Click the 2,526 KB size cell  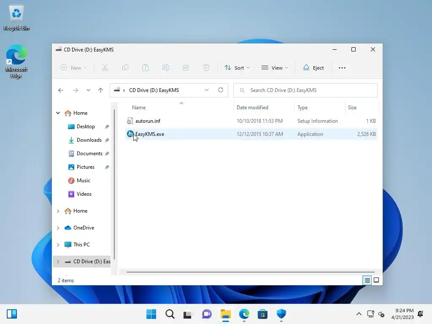(x=367, y=134)
